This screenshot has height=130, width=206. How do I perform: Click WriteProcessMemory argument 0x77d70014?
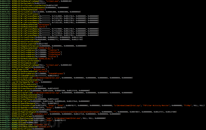pos(57,33)
